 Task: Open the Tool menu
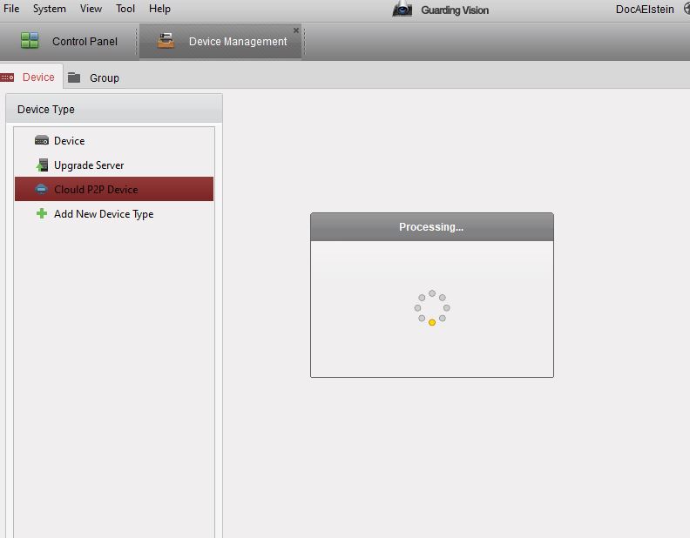(125, 9)
